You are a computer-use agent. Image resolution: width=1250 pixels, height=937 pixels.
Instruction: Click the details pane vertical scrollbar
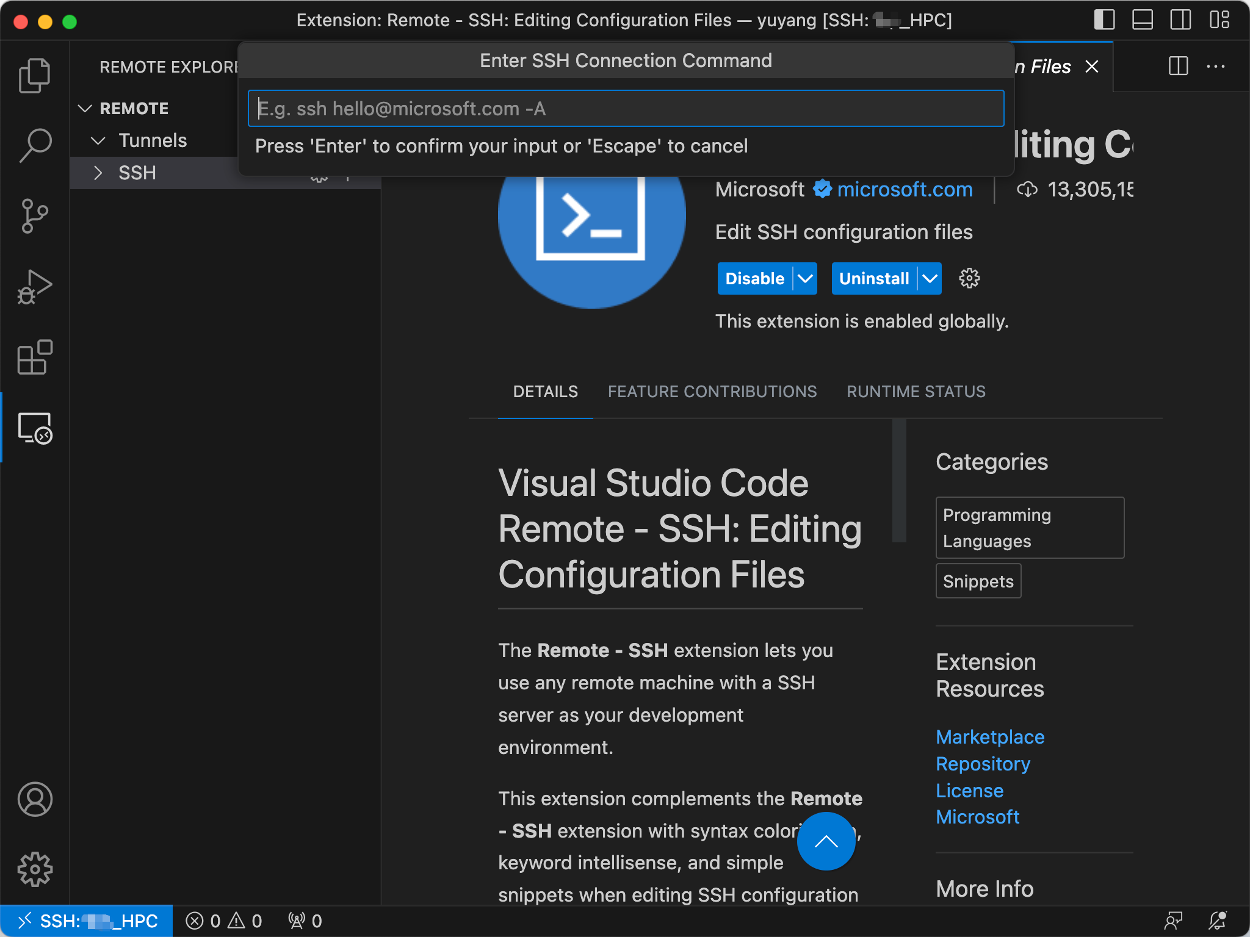tap(899, 481)
